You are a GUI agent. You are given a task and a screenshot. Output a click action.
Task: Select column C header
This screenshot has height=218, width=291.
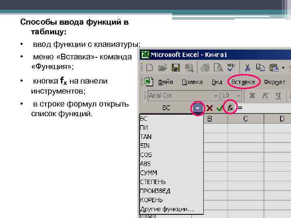[x=246, y=119]
